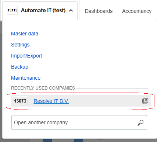Click the Automate IT (test) company name
157x142 pixels.
(x=43, y=10)
